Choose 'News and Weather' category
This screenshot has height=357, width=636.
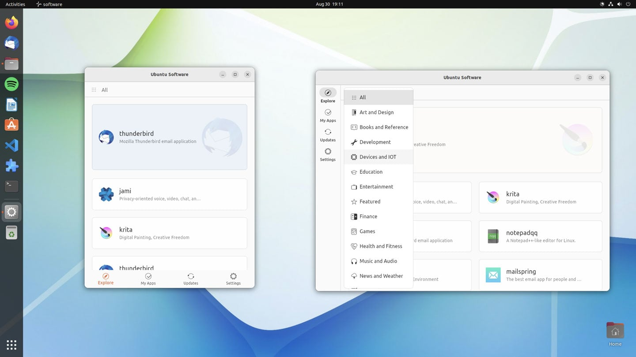[x=379, y=276]
